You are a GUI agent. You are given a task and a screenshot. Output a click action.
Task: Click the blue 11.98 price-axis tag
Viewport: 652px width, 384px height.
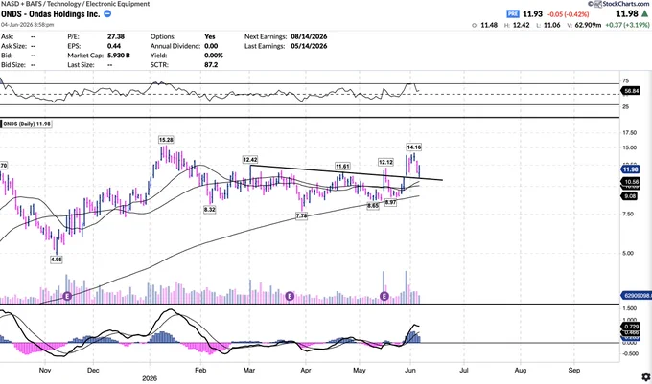pos(630,169)
